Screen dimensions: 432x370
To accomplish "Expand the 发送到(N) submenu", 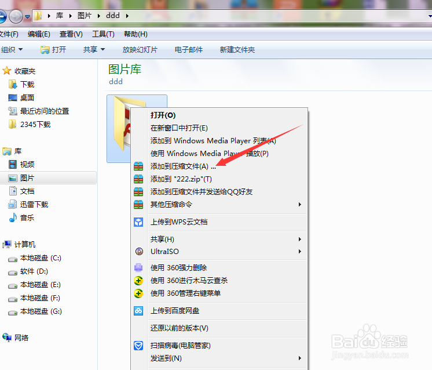I will (219, 358).
